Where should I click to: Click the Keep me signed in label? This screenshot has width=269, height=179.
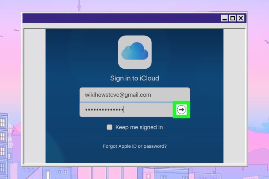coord(139,127)
